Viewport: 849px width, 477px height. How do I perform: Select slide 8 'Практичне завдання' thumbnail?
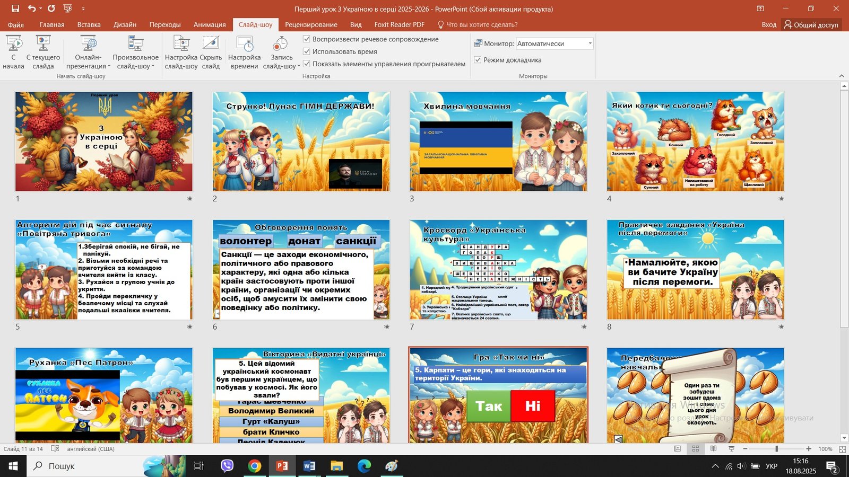point(696,270)
